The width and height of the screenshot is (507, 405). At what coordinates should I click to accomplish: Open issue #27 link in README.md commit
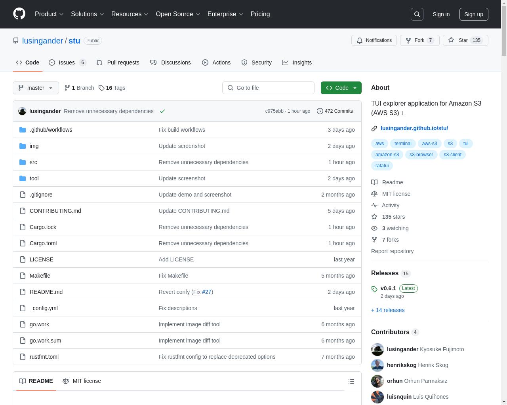(206, 292)
